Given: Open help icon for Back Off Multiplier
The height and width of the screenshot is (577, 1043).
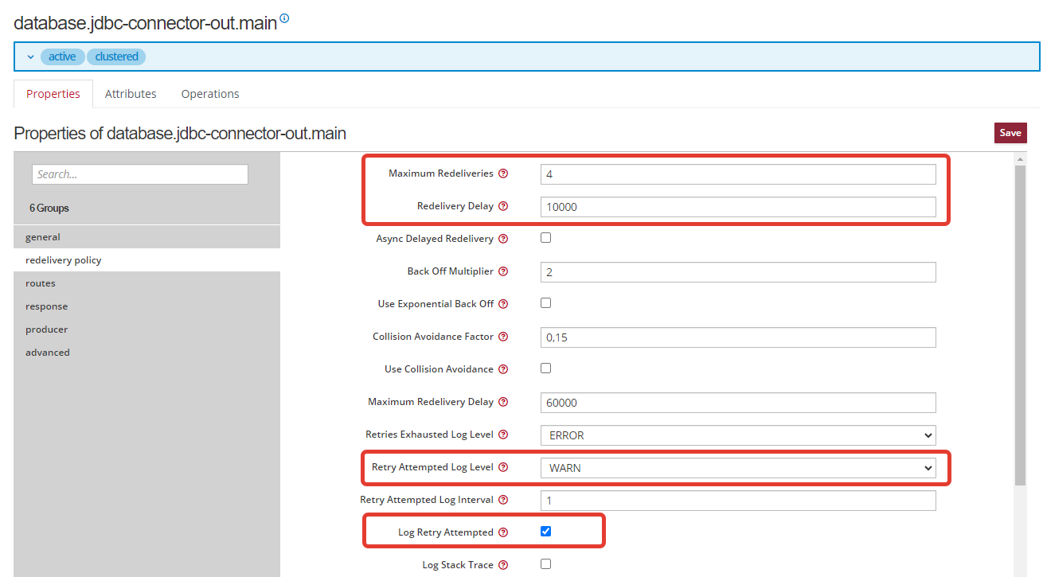Looking at the screenshot, I should tap(503, 271).
